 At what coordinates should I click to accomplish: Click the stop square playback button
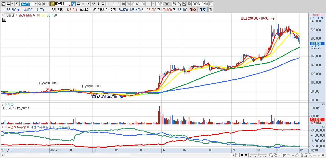(x=242, y=155)
